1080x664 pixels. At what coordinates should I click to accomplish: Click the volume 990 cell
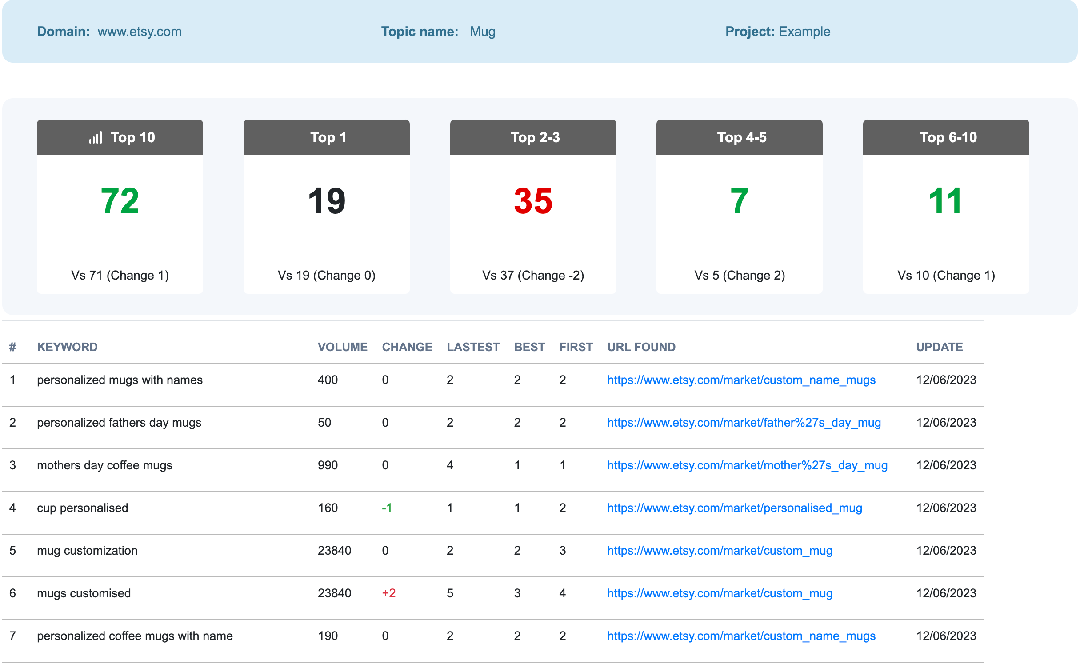pyautogui.click(x=328, y=466)
